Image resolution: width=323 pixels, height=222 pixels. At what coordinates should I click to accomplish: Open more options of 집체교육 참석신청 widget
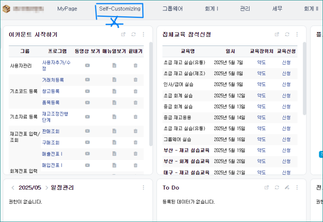click(x=297, y=34)
